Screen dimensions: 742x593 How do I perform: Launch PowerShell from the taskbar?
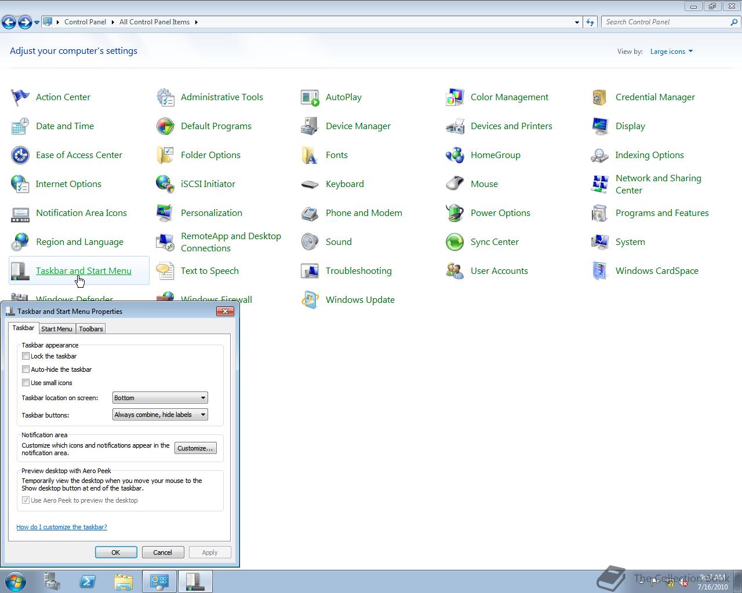(x=88, y=581)
